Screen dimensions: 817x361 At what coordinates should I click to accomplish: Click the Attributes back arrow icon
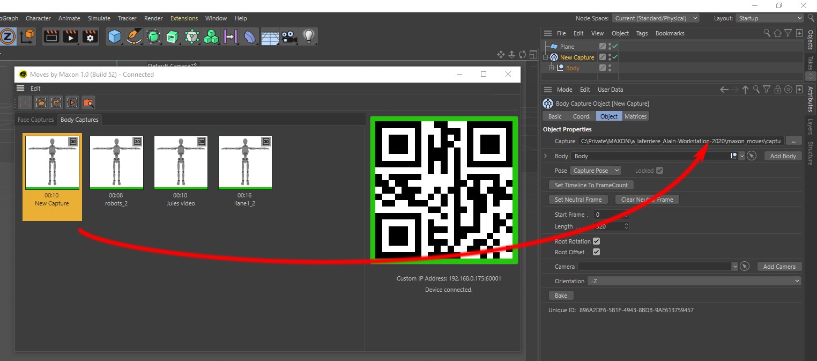tap(724, 90)
